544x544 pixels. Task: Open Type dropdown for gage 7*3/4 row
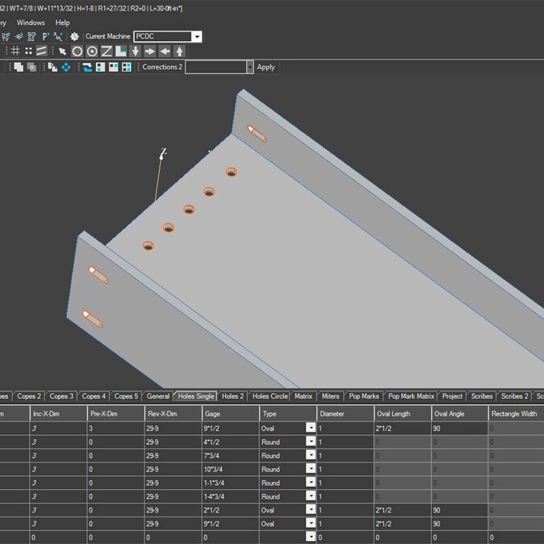pyautogui.click(x=311, y=455)
